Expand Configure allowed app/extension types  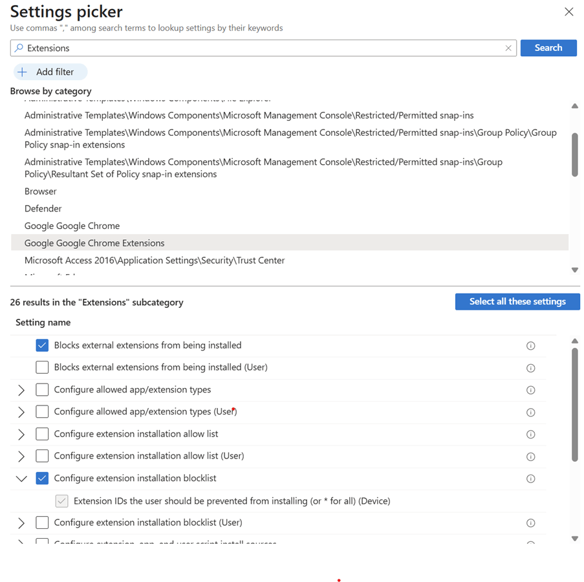21,390
